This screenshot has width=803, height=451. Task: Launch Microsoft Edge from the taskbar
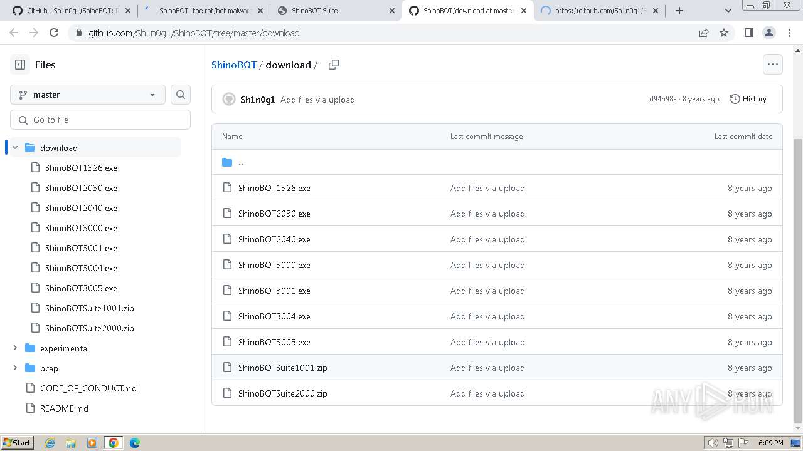[x=135, y=443]
